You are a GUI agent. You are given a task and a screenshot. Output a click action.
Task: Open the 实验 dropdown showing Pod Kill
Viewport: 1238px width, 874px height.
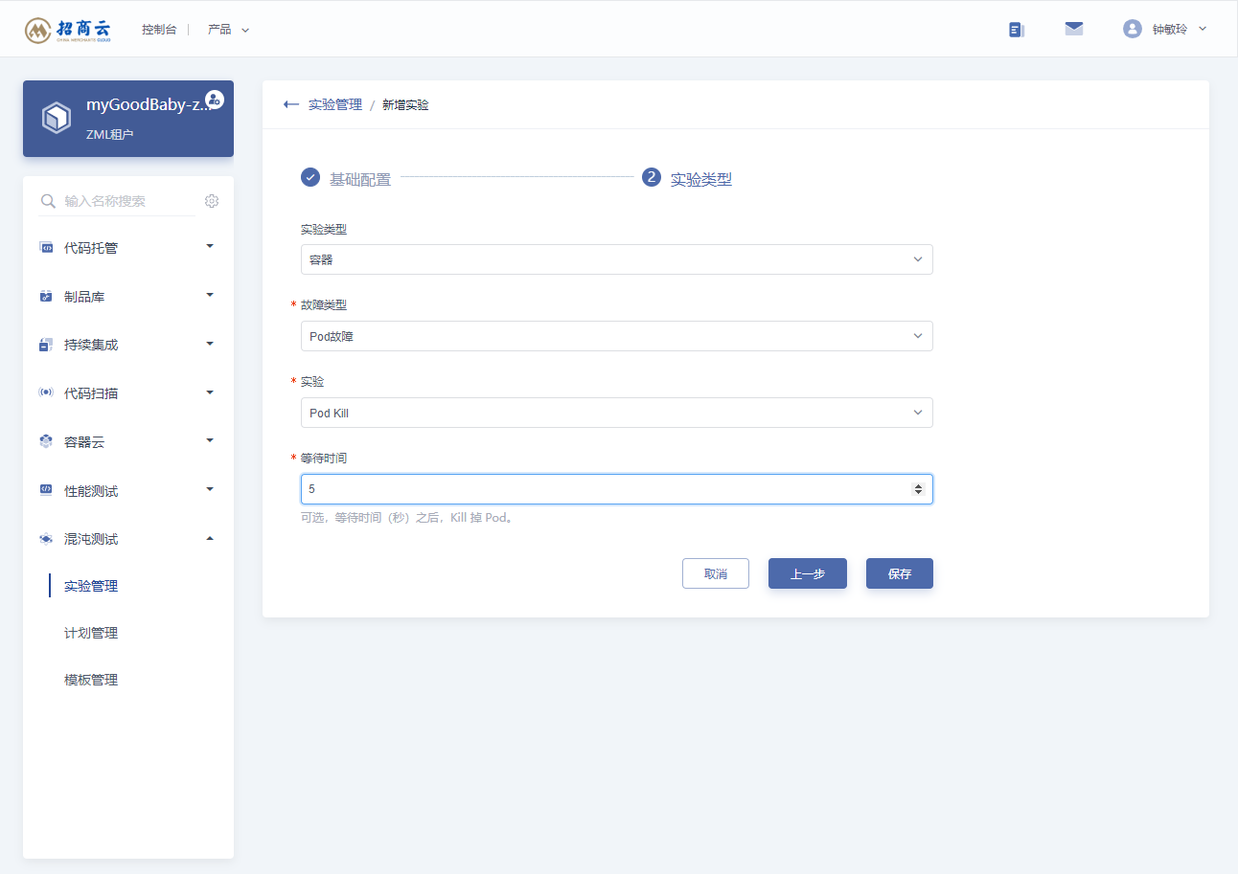click(x=617, y=413)
